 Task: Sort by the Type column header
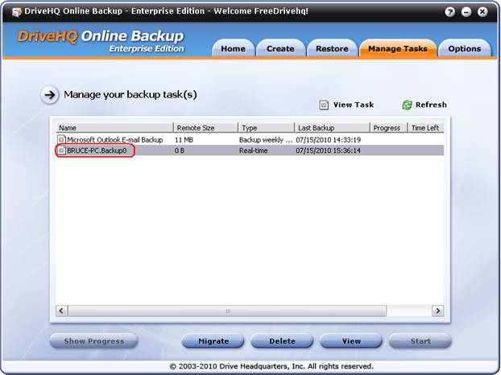point(266,128)
